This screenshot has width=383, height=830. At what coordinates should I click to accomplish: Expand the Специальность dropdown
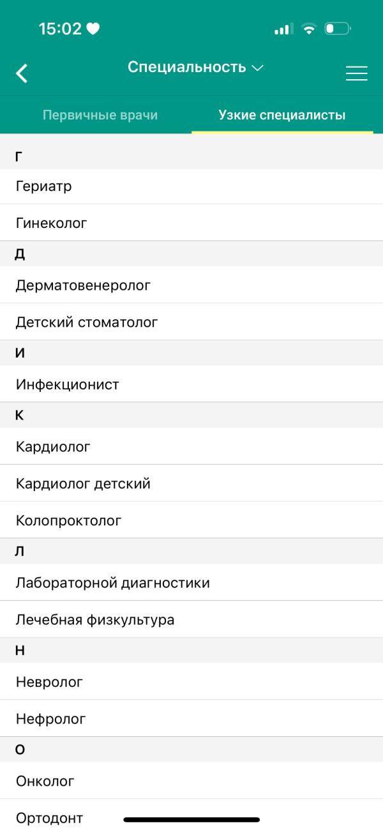coord(195,67)
